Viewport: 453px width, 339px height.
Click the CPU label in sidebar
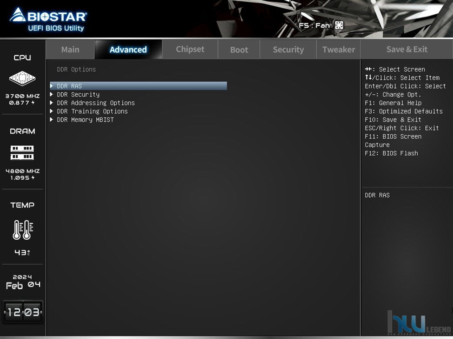pyautogui.click(x=22, y=58)
